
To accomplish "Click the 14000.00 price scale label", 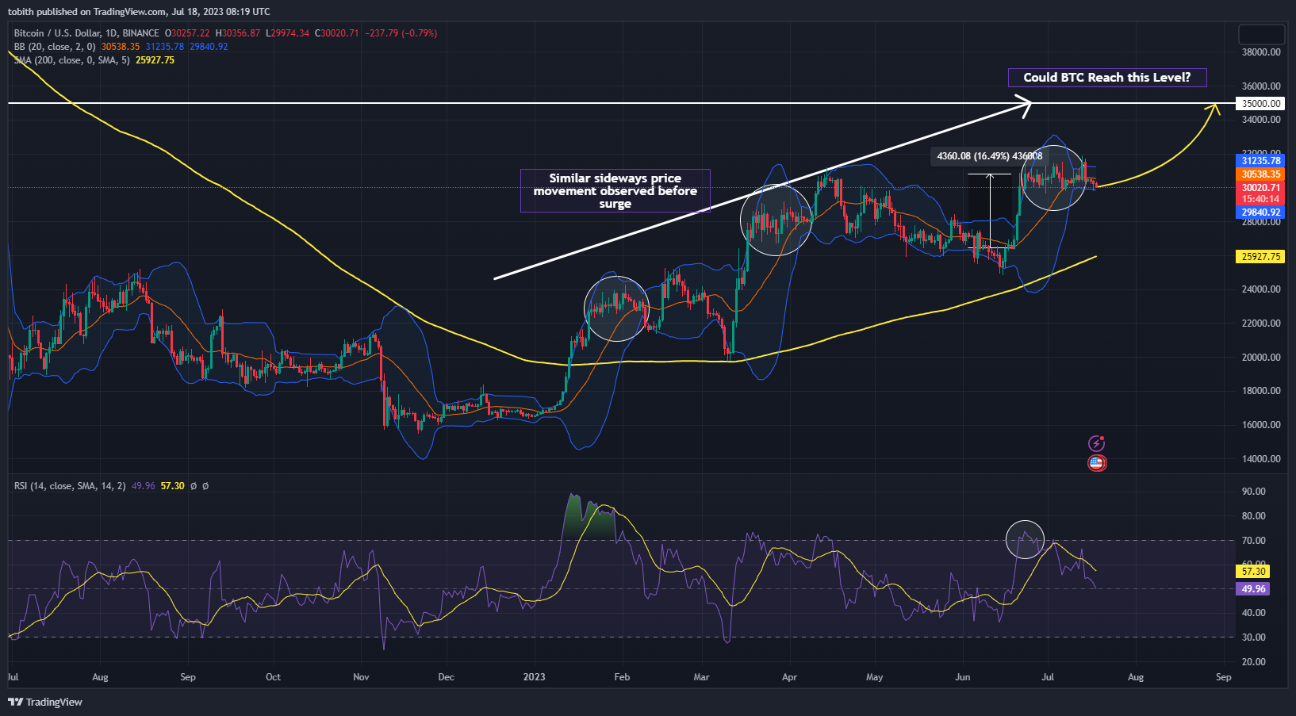I will tap(1261, 459).
